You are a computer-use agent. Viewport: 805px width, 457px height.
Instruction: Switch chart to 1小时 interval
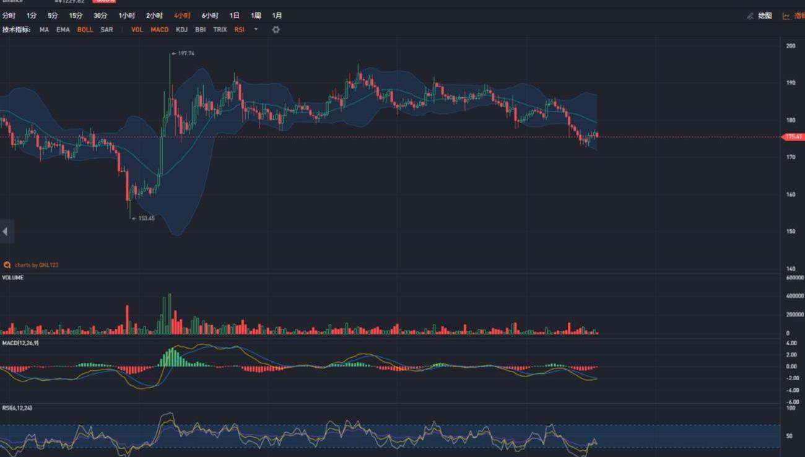pyautogui.click(x=127, y=15)
